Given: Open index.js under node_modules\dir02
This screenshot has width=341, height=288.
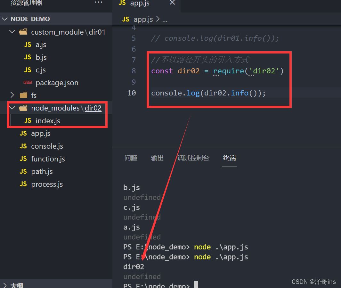Looking at the screenshot, I should pos(48,121).
